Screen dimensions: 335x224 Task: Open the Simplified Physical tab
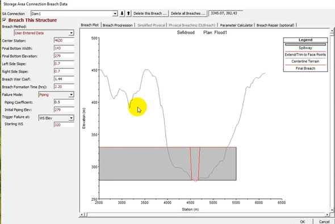151,25
